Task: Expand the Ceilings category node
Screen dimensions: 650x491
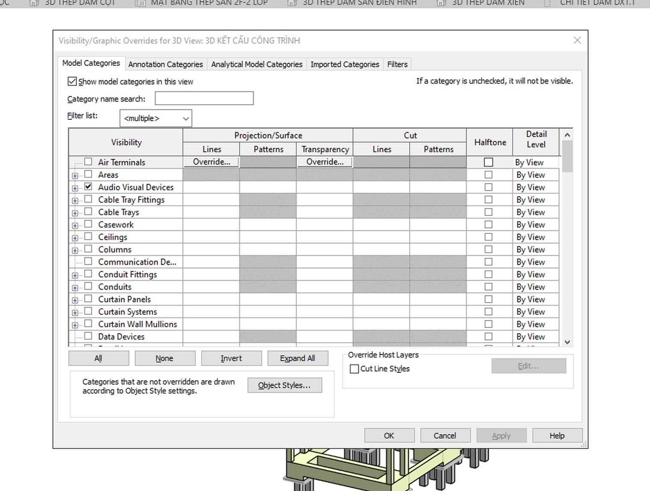Action: tap(75, 238)
